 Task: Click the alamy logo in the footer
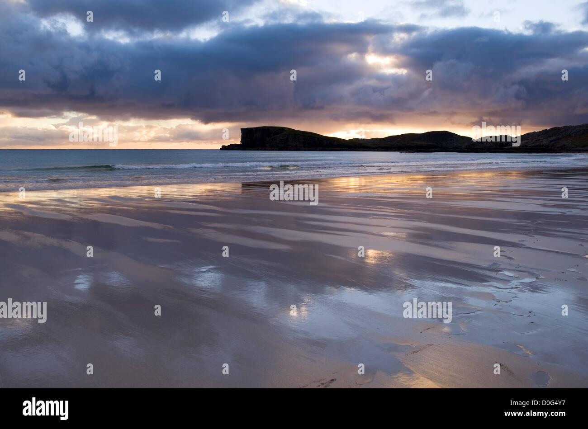click(46, 409)
